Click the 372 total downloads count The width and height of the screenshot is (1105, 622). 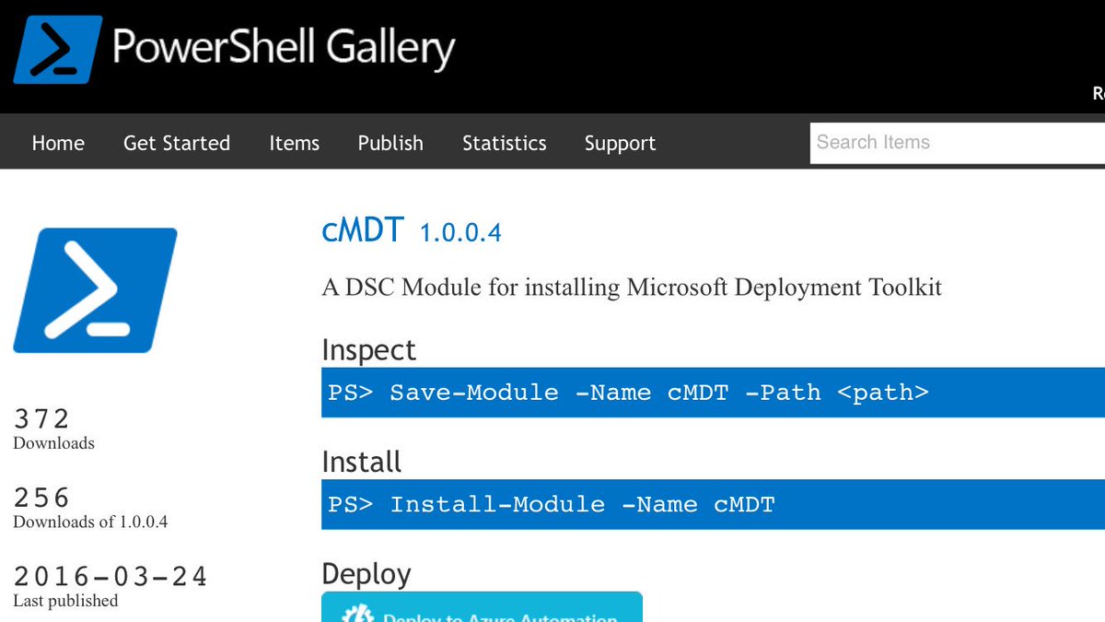41,419
